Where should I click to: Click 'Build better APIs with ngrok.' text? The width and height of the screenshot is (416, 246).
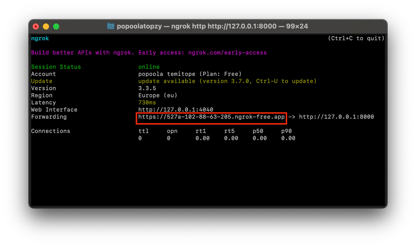coord(83,53)
